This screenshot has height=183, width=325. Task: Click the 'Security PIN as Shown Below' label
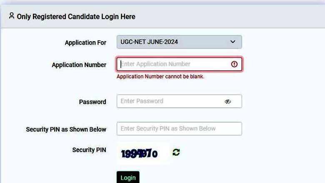click(x=66, y=129)
